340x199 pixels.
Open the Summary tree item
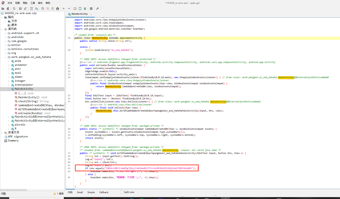click(11, 140)
